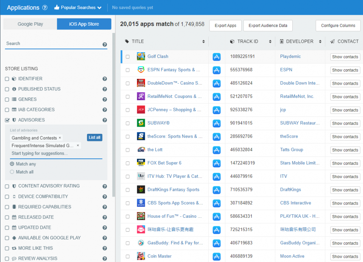Open the Golf Clash App Store icon

click(x=216, y=57)
